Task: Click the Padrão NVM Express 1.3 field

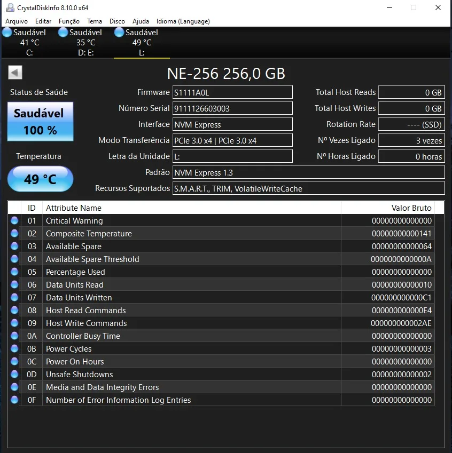Action: click(x=308, y=172)
